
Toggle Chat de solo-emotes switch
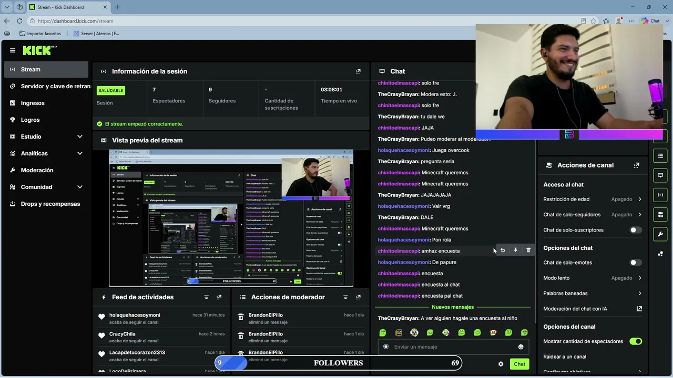pyautogui.click(x=636, y=262)
